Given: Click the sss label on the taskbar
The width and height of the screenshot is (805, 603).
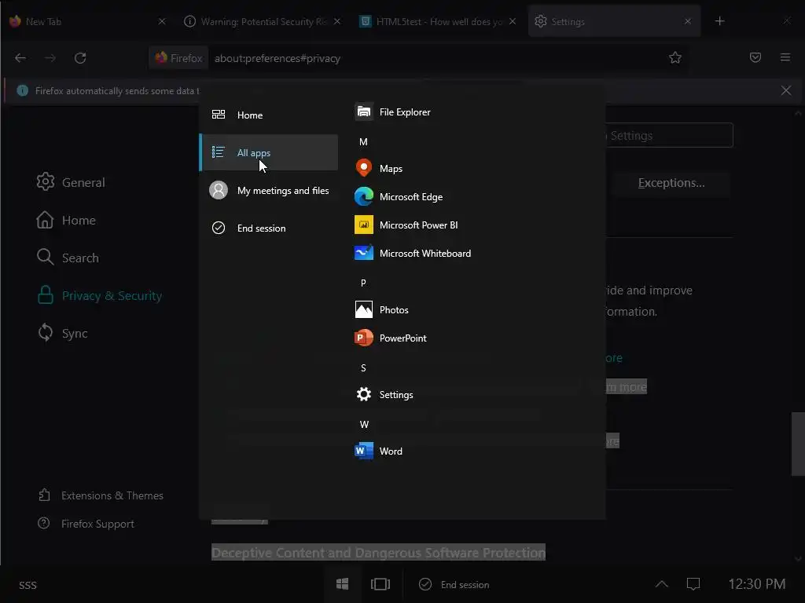Looking at the screenshot, I should tap(28, 584).
